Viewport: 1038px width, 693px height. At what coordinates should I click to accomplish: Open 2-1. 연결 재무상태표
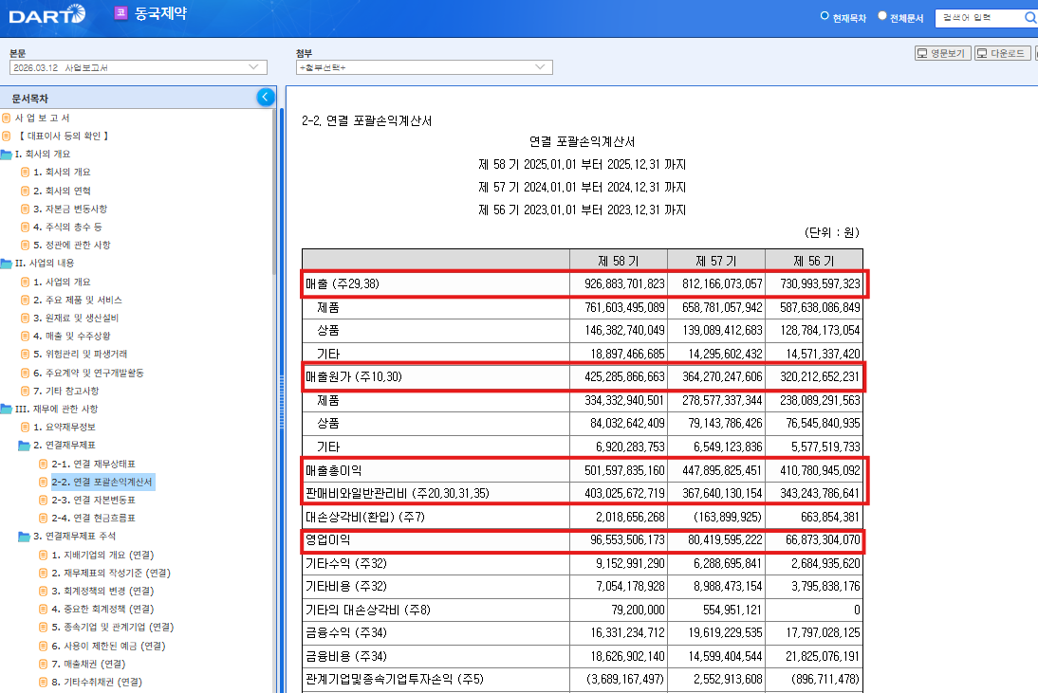pyautogui.click(x=93, y=465)
